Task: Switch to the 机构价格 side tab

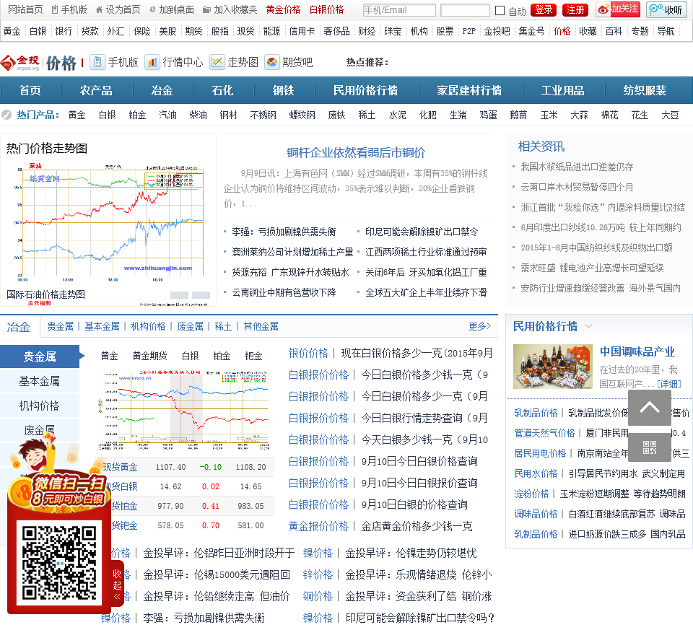Action: pyautogui.click(x=39, y=406)
